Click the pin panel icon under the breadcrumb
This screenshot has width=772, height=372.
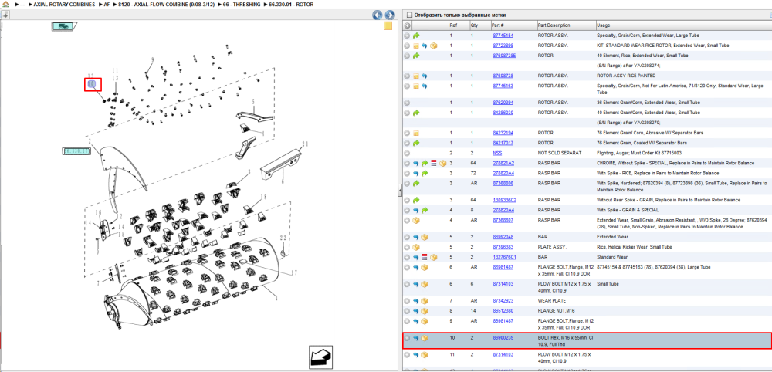point(5,15)
